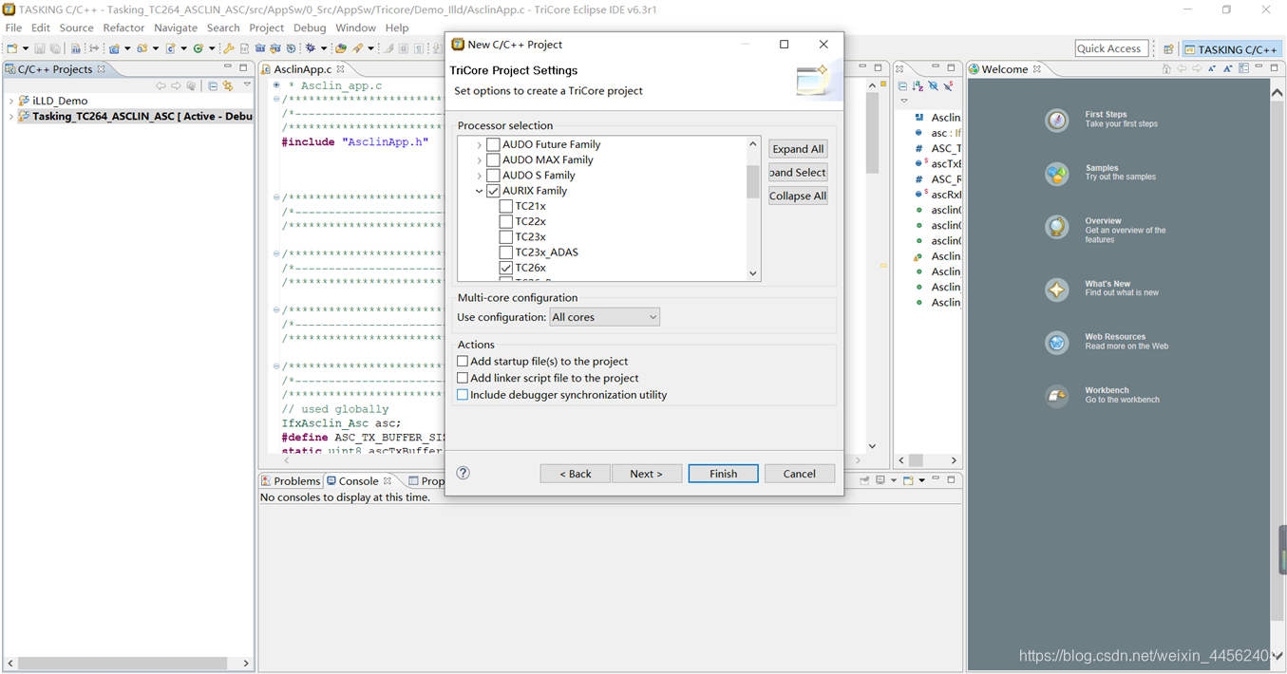Click the Sort alphabetically icon in Outline panel
The height and width of the screenshot is (674, 1287).
[918, 85]
